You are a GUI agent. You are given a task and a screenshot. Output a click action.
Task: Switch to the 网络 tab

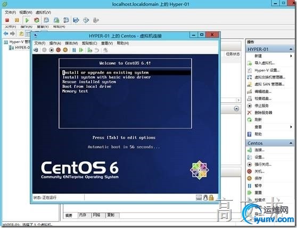[96, 215]
